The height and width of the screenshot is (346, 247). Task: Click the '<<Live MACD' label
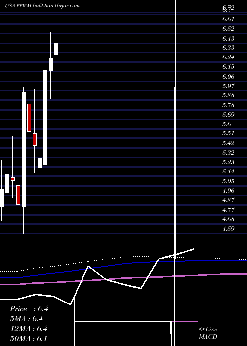pyautogui.click(x=208, y=333)
